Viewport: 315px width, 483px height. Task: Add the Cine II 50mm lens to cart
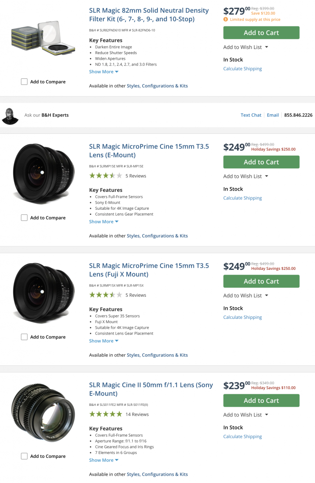click(x=261, y=400)
